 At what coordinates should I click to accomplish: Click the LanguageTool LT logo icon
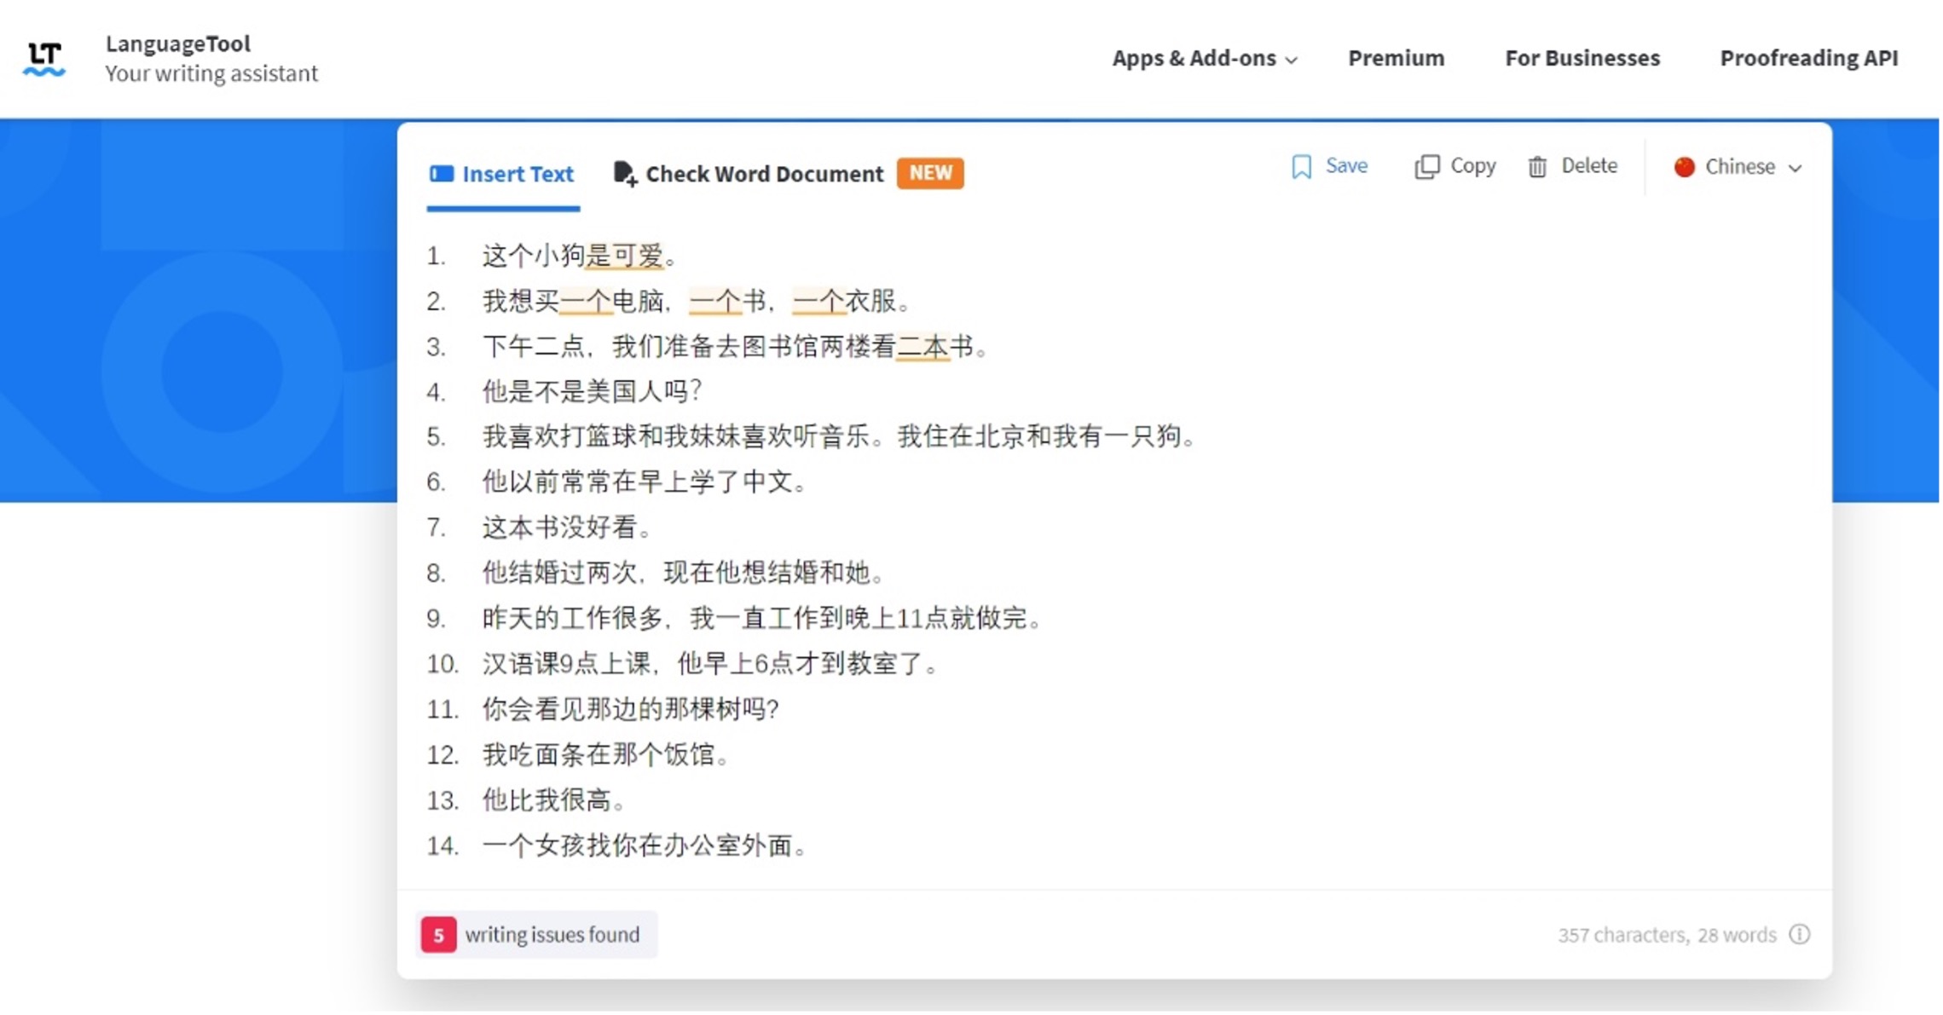(44, 59)
